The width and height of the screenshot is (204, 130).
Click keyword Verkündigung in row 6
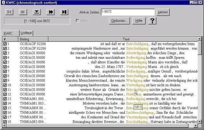(136, 67)
